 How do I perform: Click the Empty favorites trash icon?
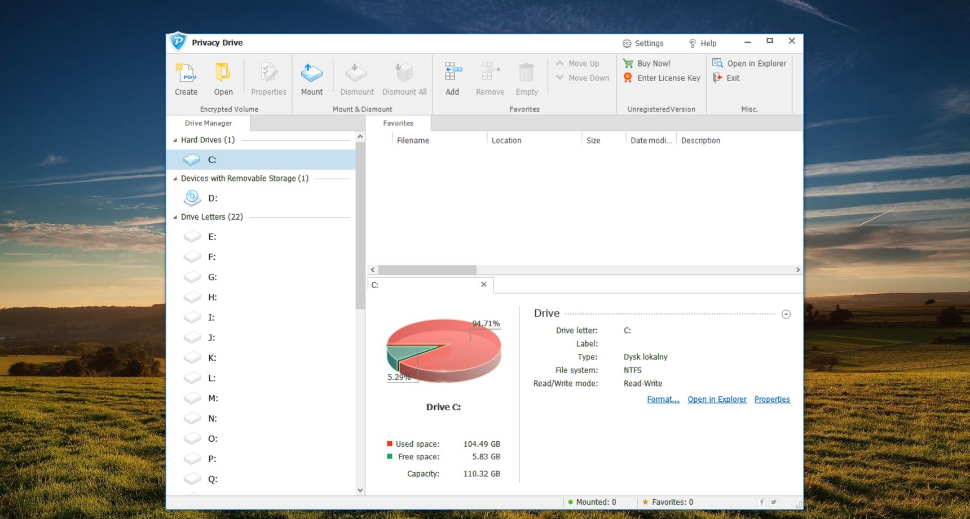(x=527, y=79)
